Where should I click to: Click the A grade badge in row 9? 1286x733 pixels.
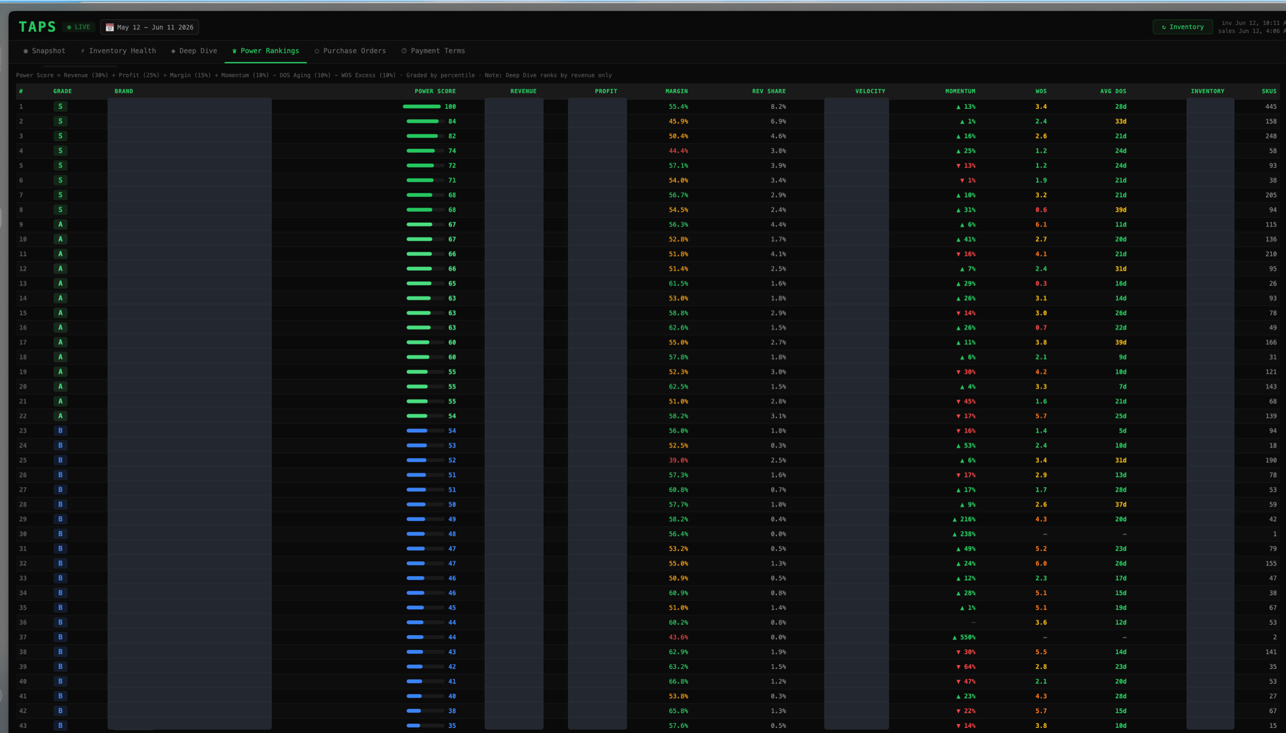pyautogui.click(x=60, y=224)
